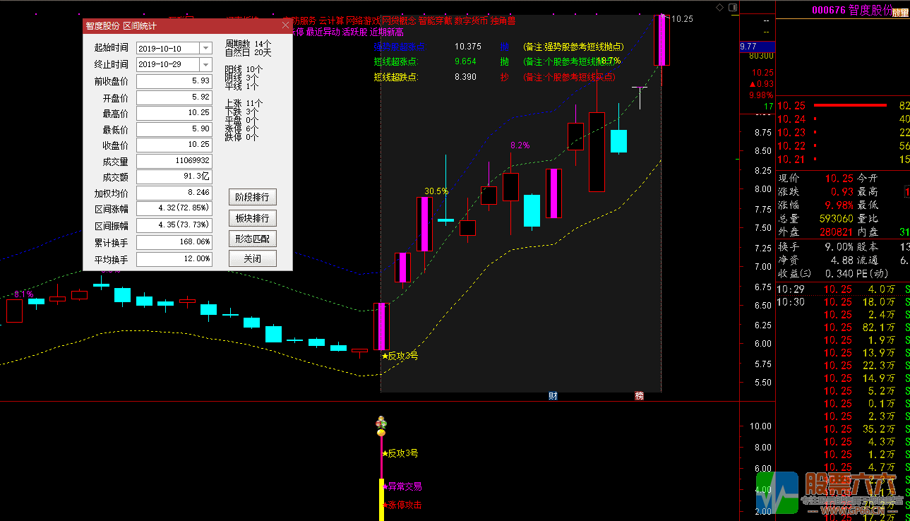Click the sell order row at 10.21
The height and width of the screenshot is (521, 910).
(x=843, y=160)
